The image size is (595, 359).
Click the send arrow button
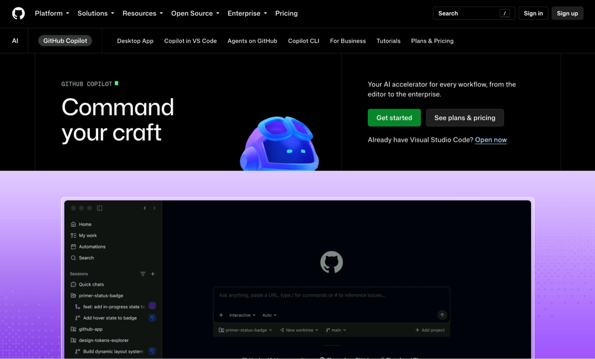(442, 315)
